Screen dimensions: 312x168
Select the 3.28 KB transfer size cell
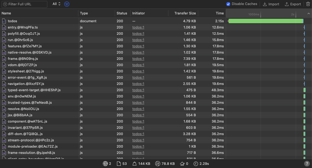coord(189,134)
